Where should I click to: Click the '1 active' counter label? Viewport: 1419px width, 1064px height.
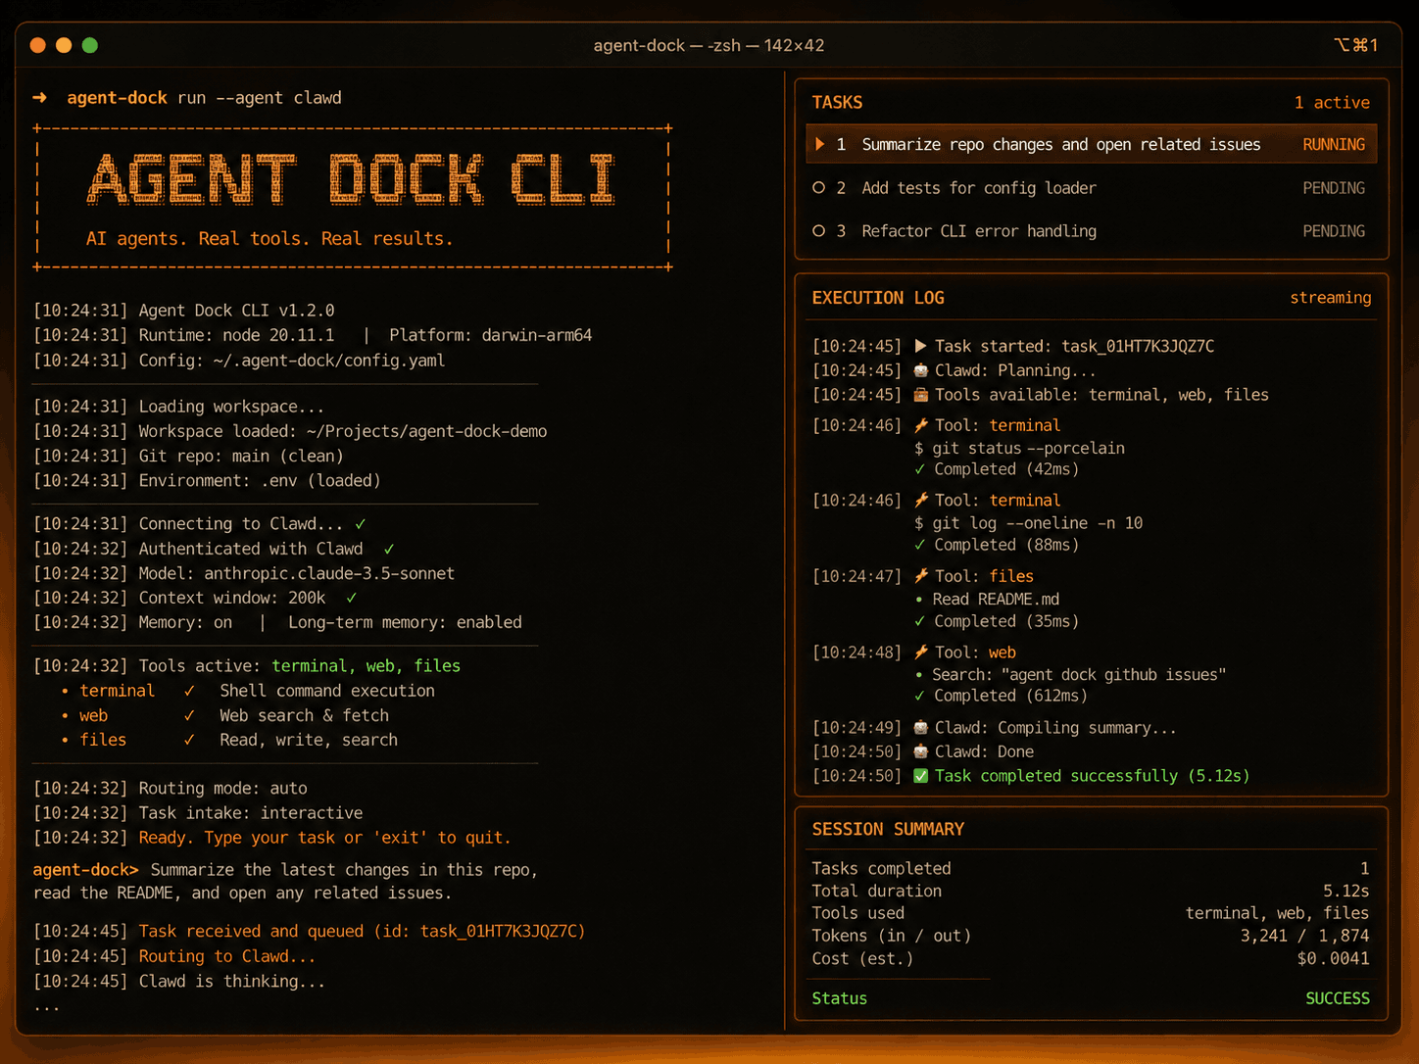[1332, 102]
